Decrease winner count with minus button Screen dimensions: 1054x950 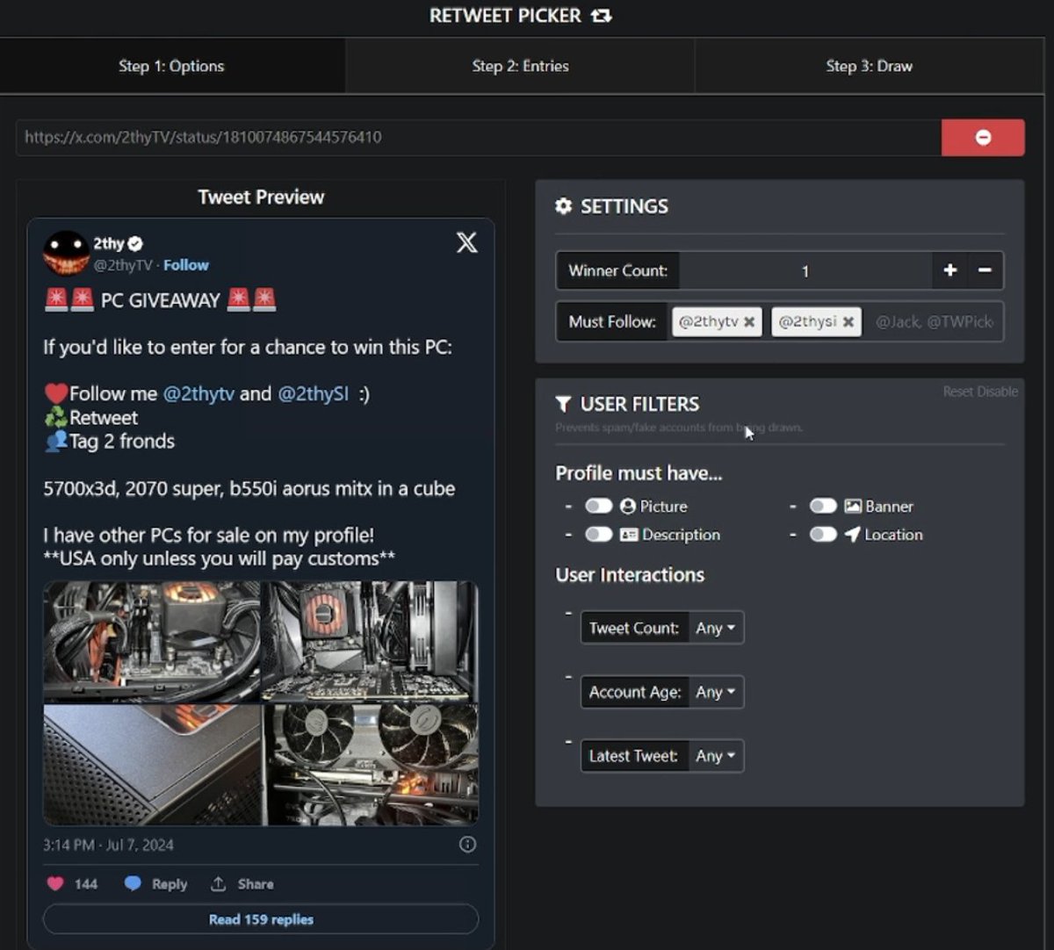[x=985, y=270]
